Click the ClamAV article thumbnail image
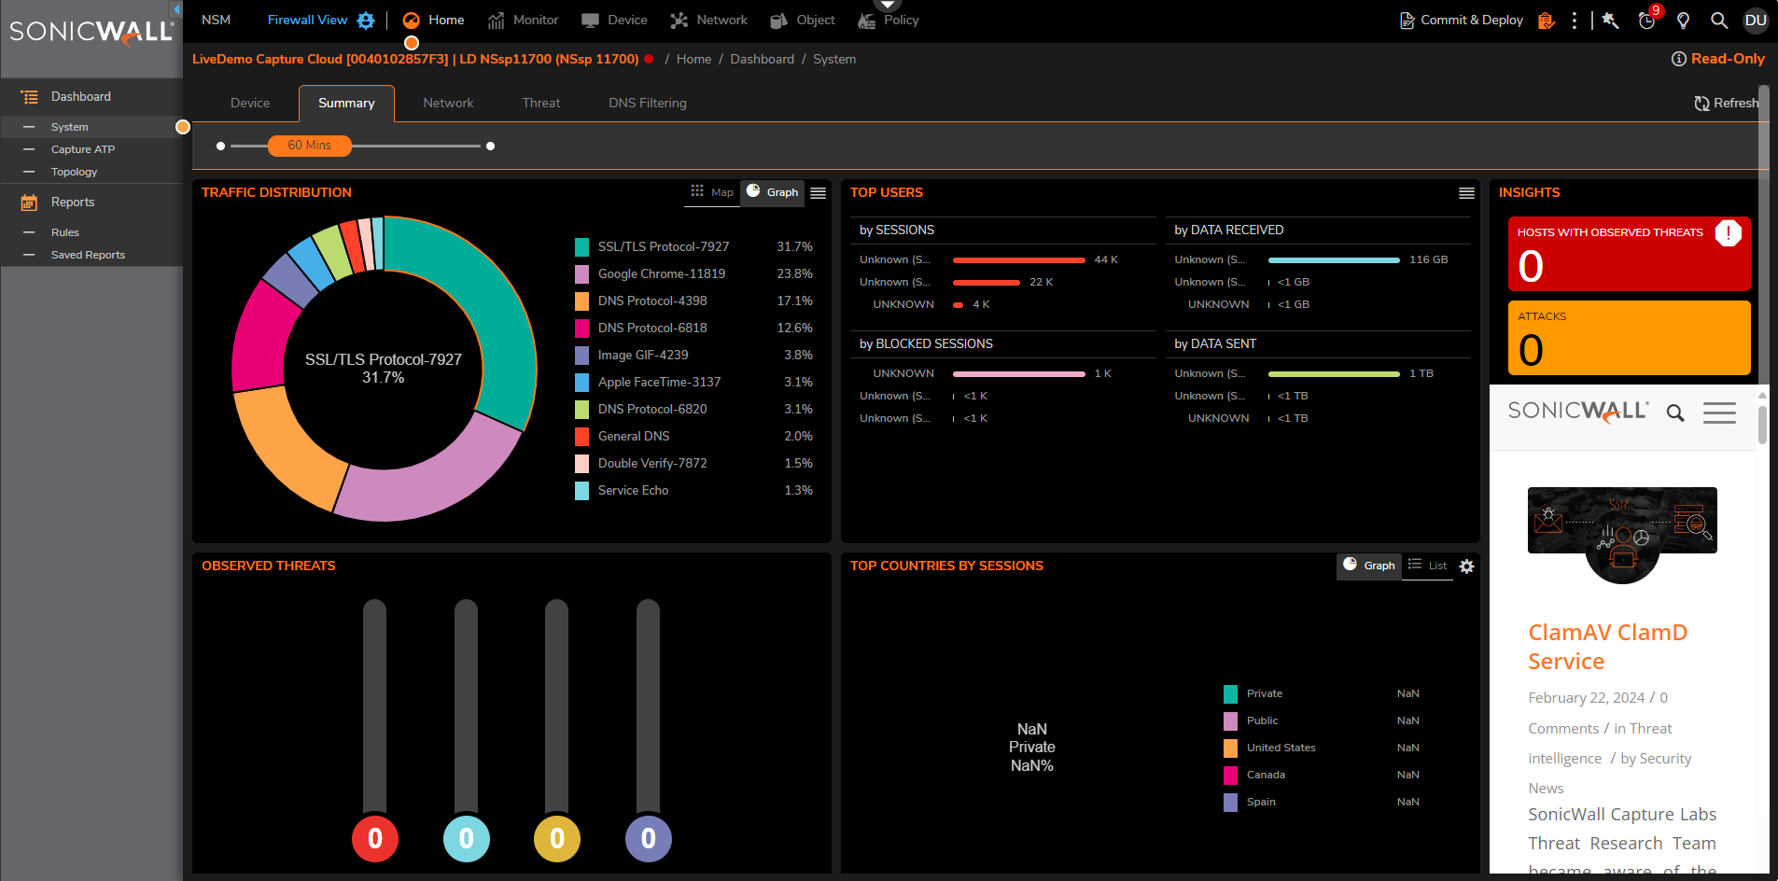1778x881 pixels. (x=1622, y=535)
